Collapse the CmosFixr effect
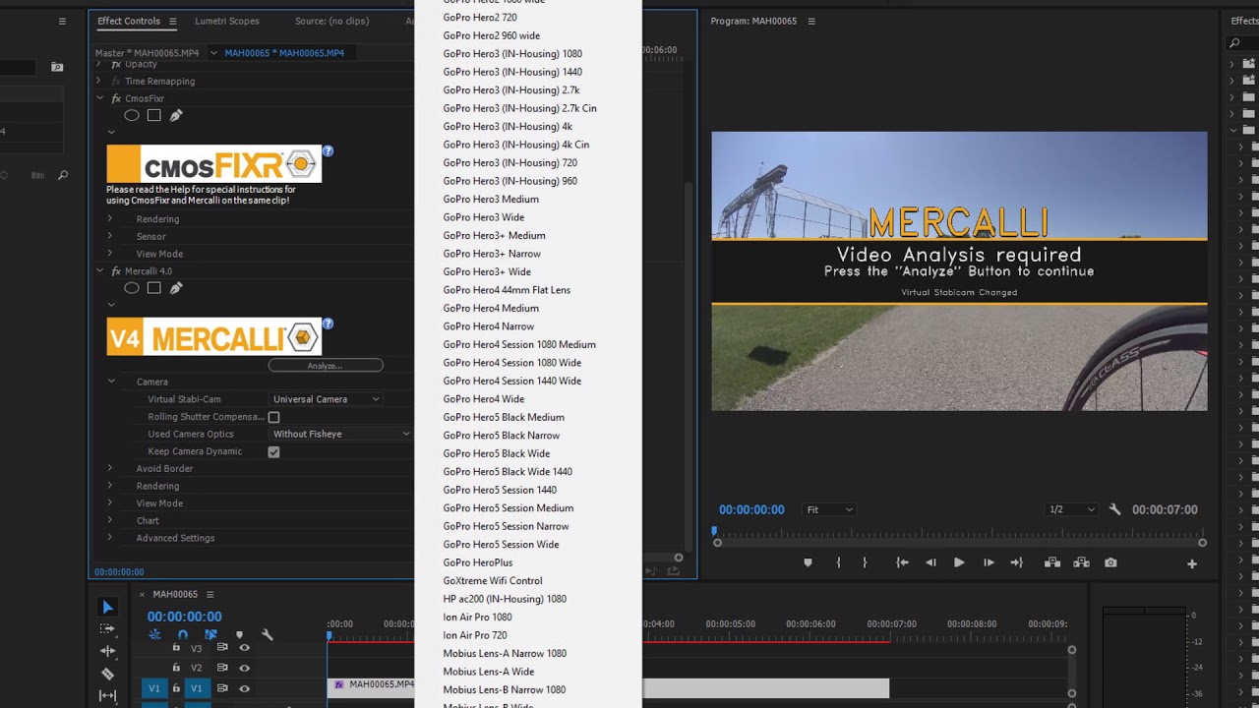 [x=99, y=98]
